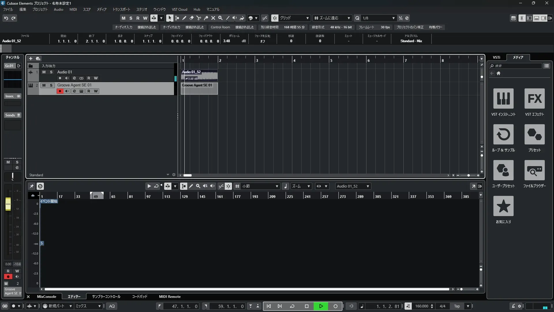The image size is (554, 312).
Task: Solo the Groove Agent SE 01 track
Action: click(x=51, y=85)
